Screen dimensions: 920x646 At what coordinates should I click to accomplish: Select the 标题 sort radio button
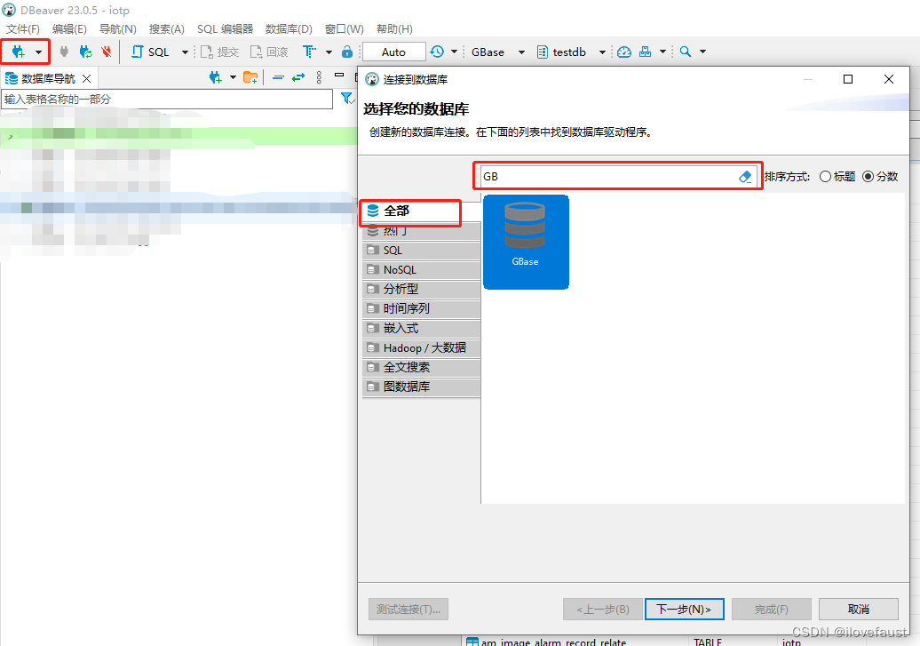(826, 176)
